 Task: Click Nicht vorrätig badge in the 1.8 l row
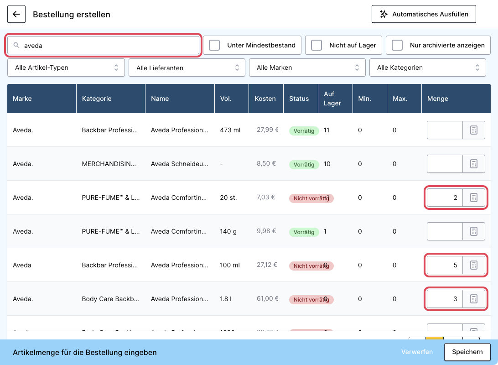coord(311,300)
